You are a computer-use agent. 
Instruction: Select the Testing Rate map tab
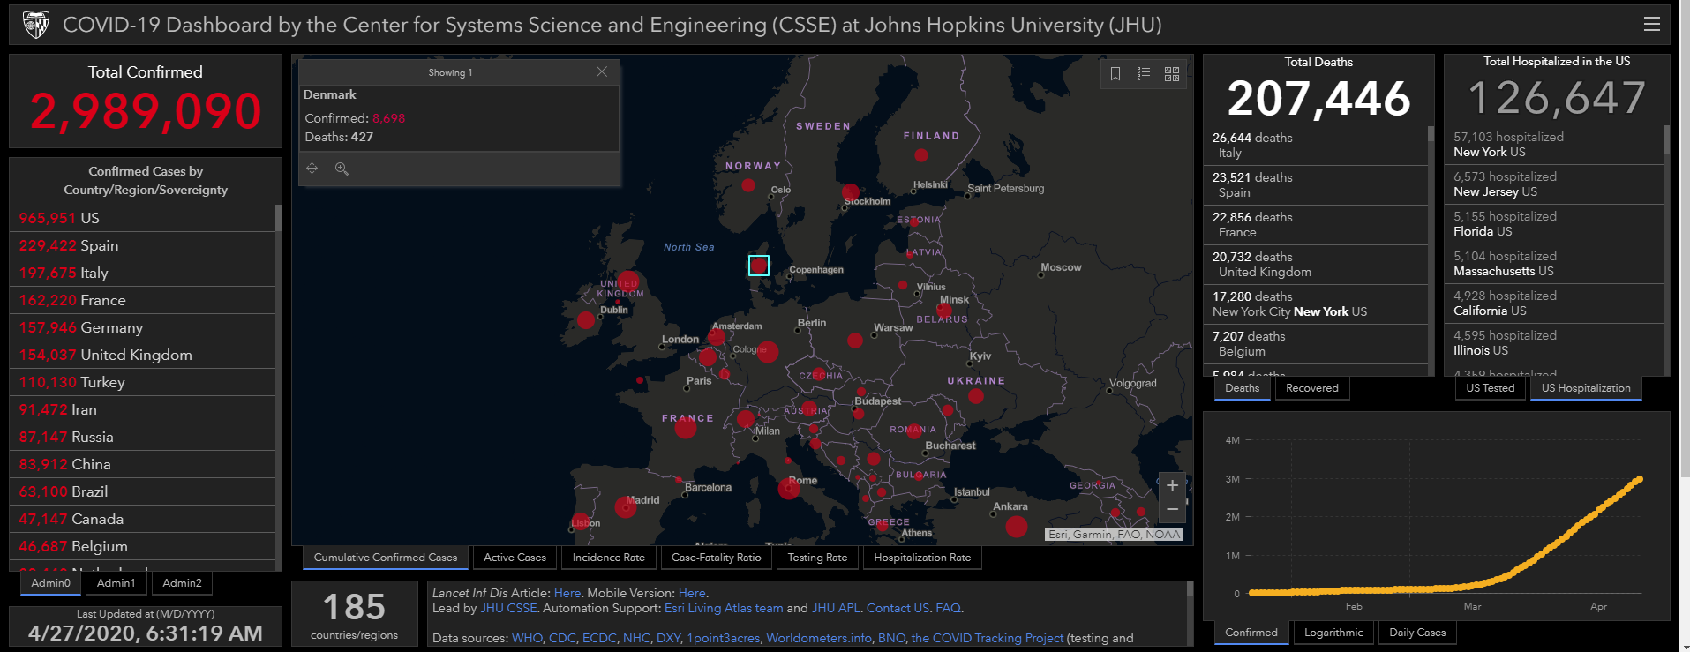pyautogui.click(x=817, y=558)
